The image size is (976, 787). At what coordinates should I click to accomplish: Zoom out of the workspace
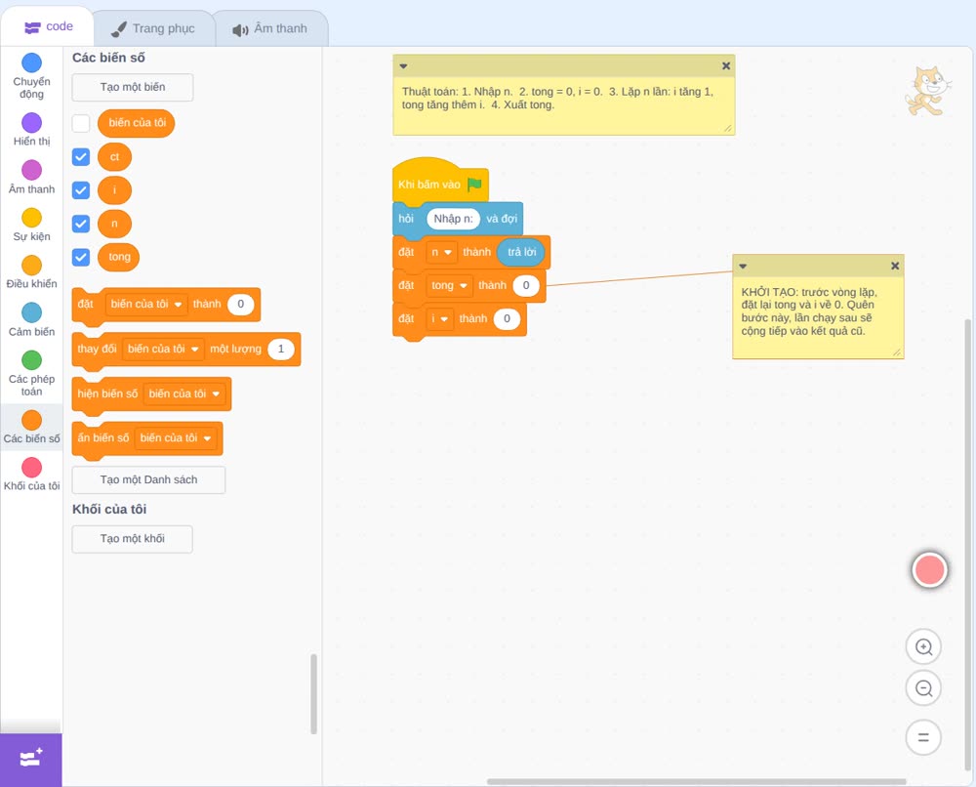(x=923, y=688)
